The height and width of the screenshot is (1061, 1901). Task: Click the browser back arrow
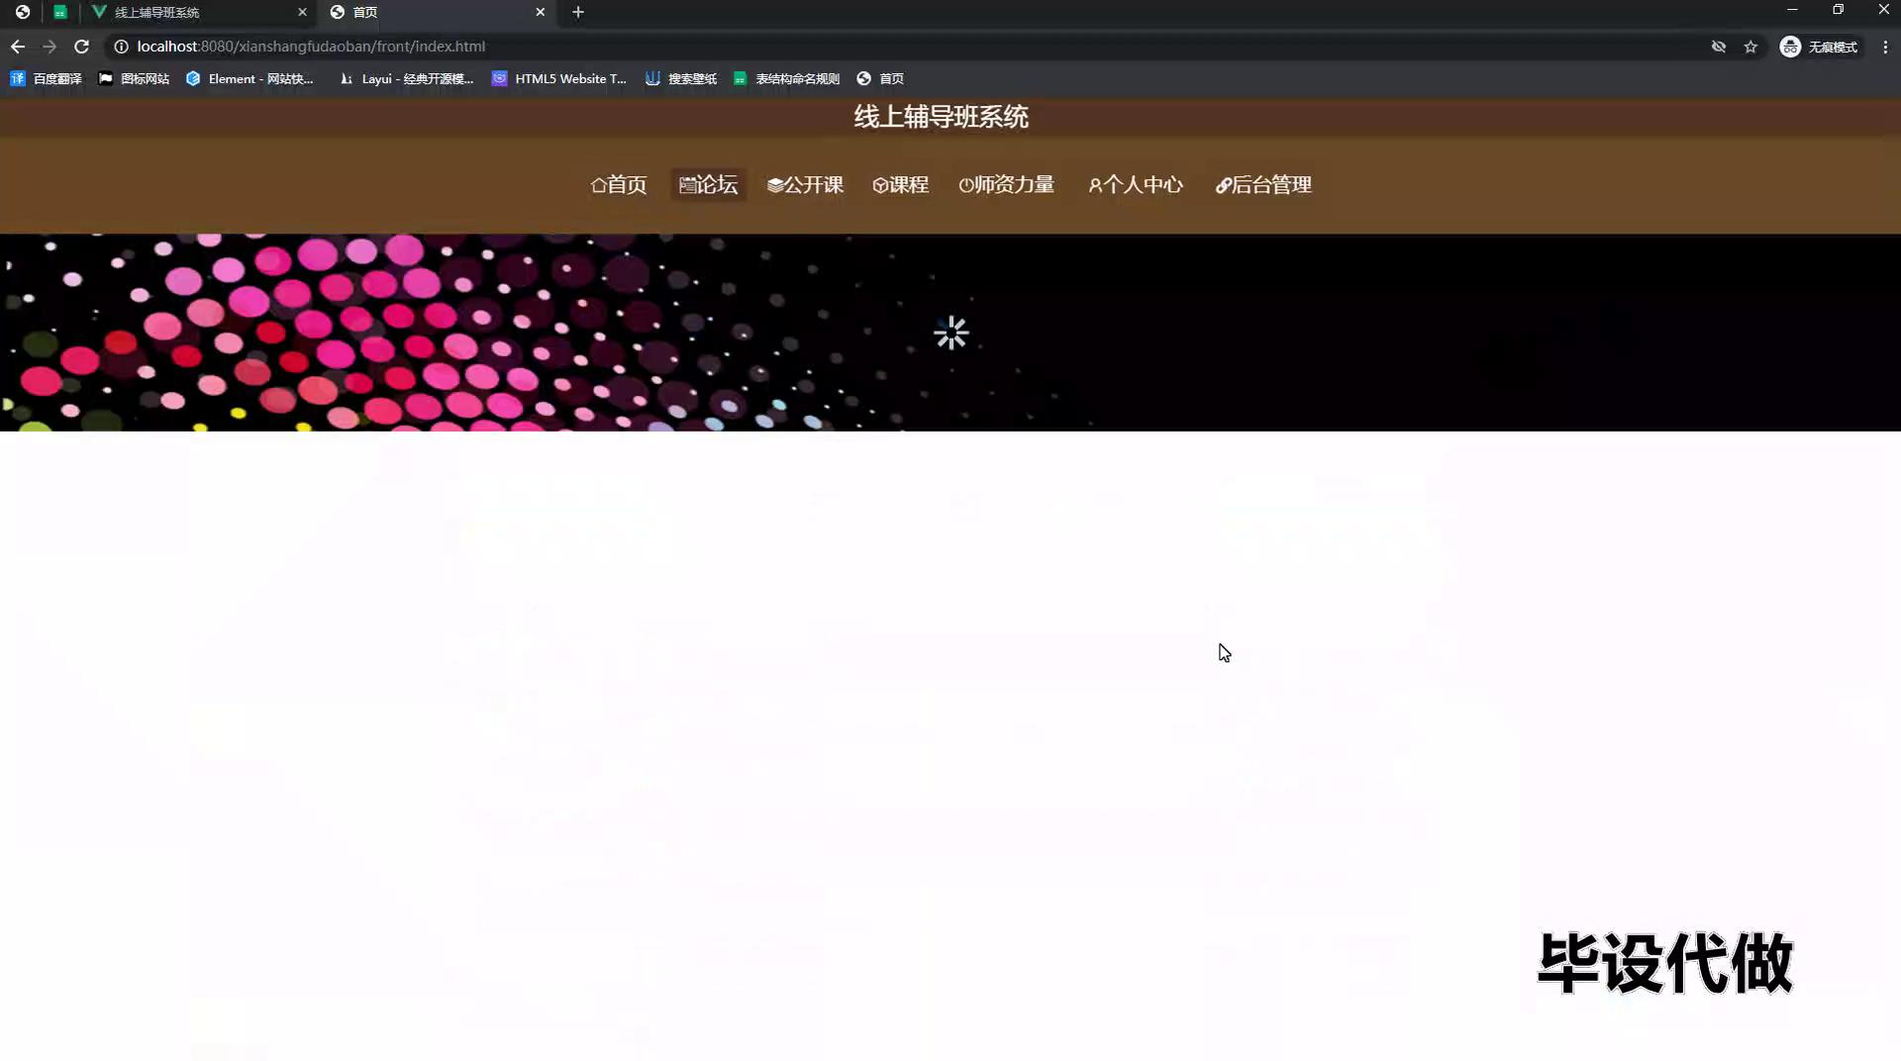pyautogui.click(x=18, y=47)
